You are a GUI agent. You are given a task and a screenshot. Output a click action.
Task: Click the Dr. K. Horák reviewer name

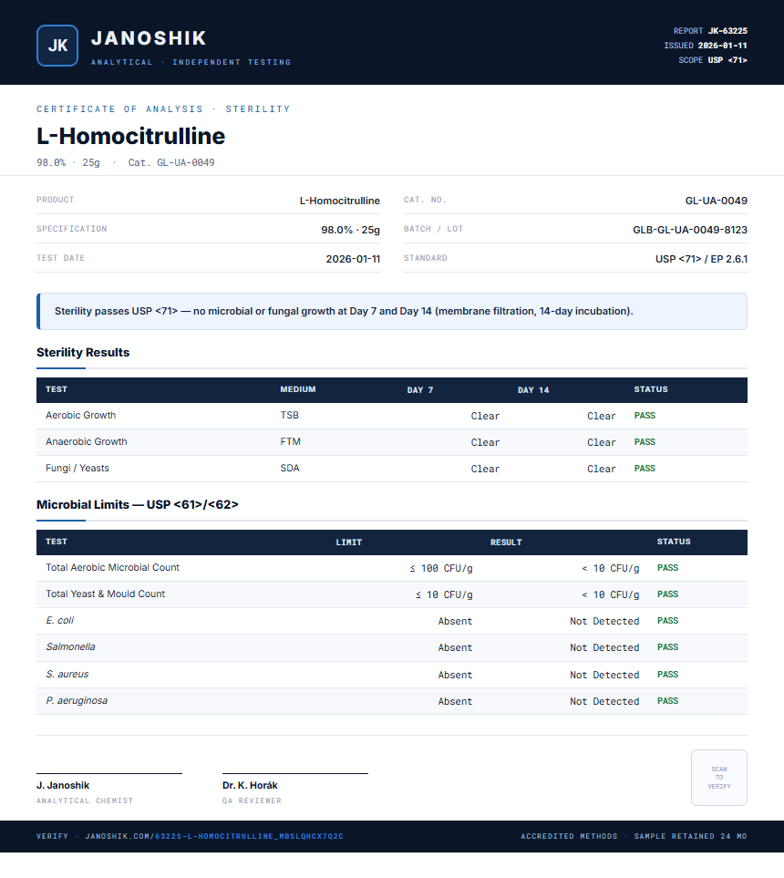[x=250, y=786]
